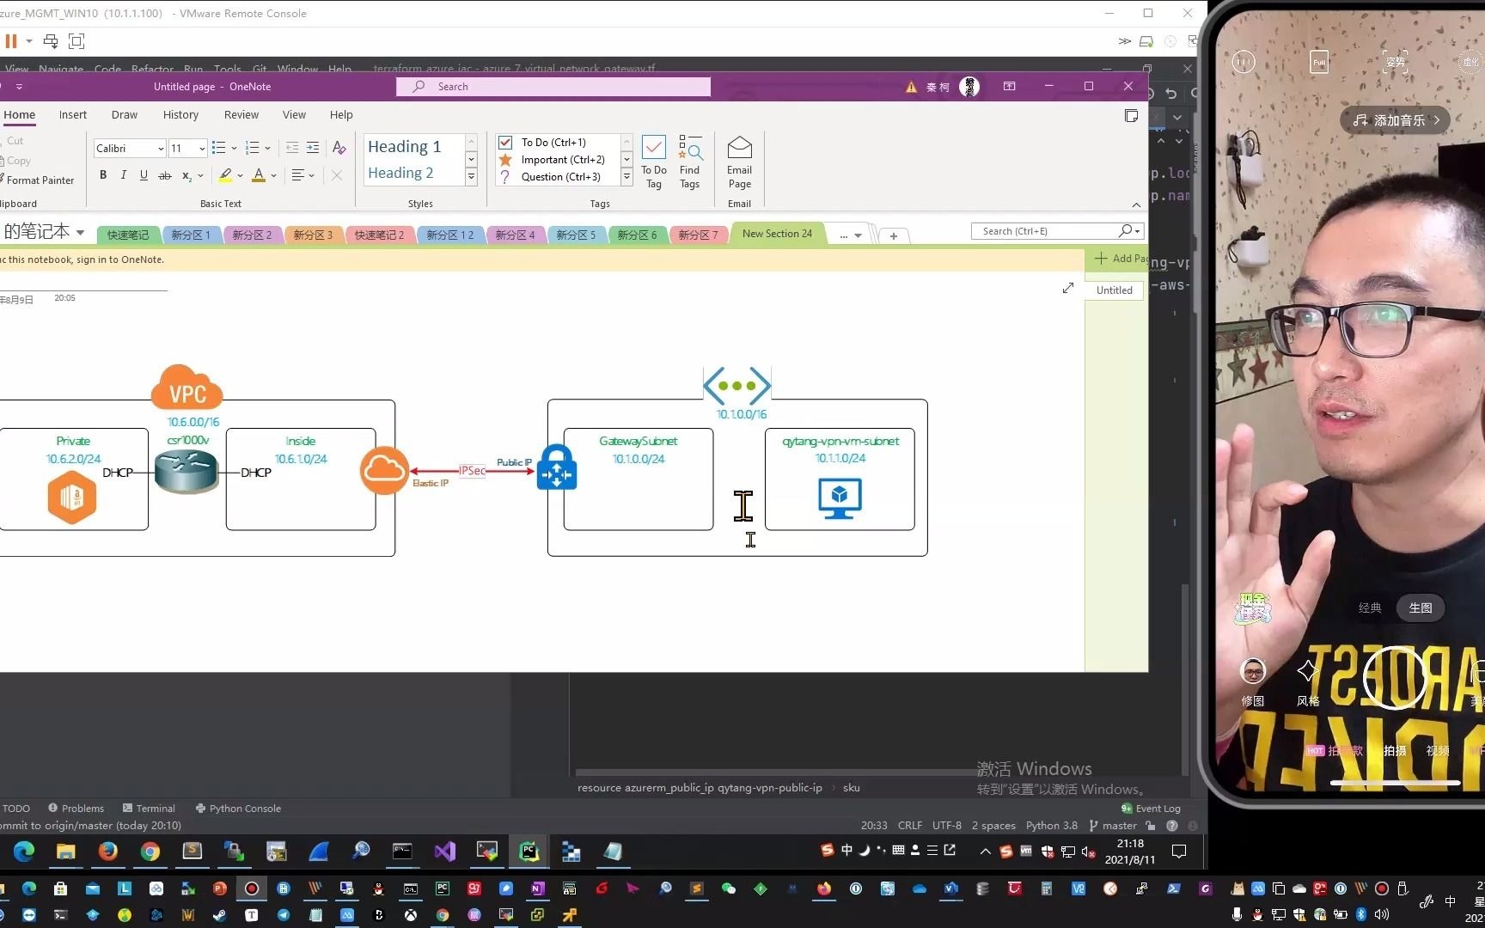Toggle the ribbon display options icon

coord(1010,86)
